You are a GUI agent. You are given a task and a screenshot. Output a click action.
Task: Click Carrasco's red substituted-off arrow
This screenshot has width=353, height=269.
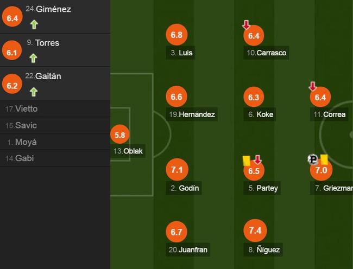247,25
